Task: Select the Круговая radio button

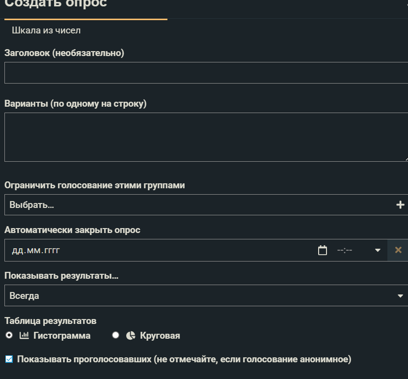Action: click(115, 335)
